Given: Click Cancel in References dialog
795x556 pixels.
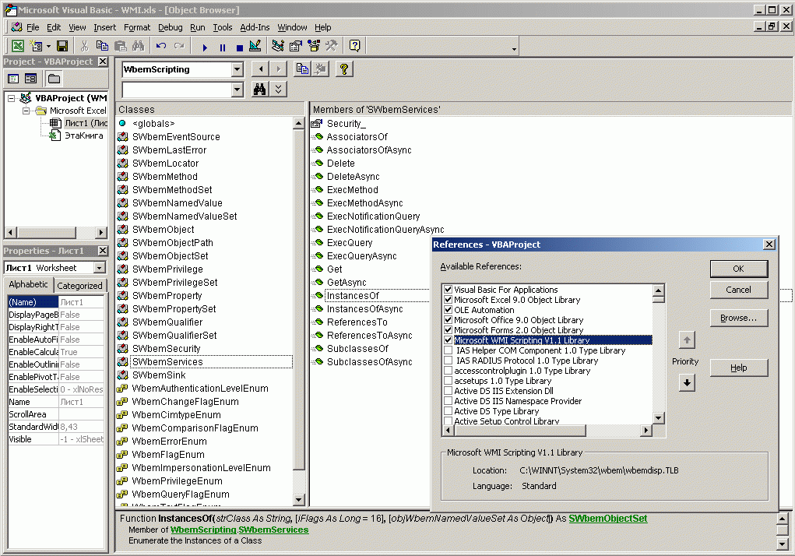Looking at the screenshot, I should [x=739, y=290].
